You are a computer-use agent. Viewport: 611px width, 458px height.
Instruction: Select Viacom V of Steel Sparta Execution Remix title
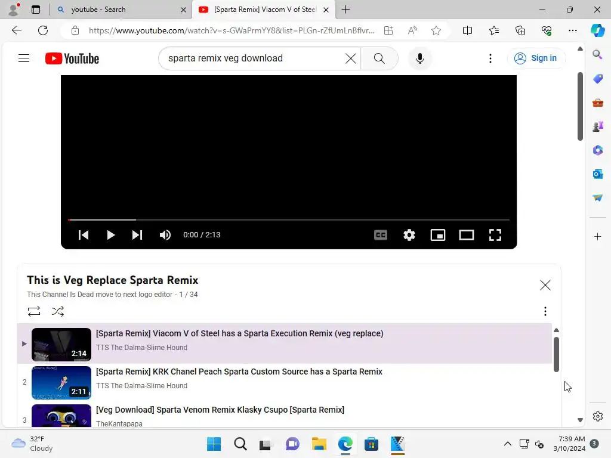tap(240, 333)
